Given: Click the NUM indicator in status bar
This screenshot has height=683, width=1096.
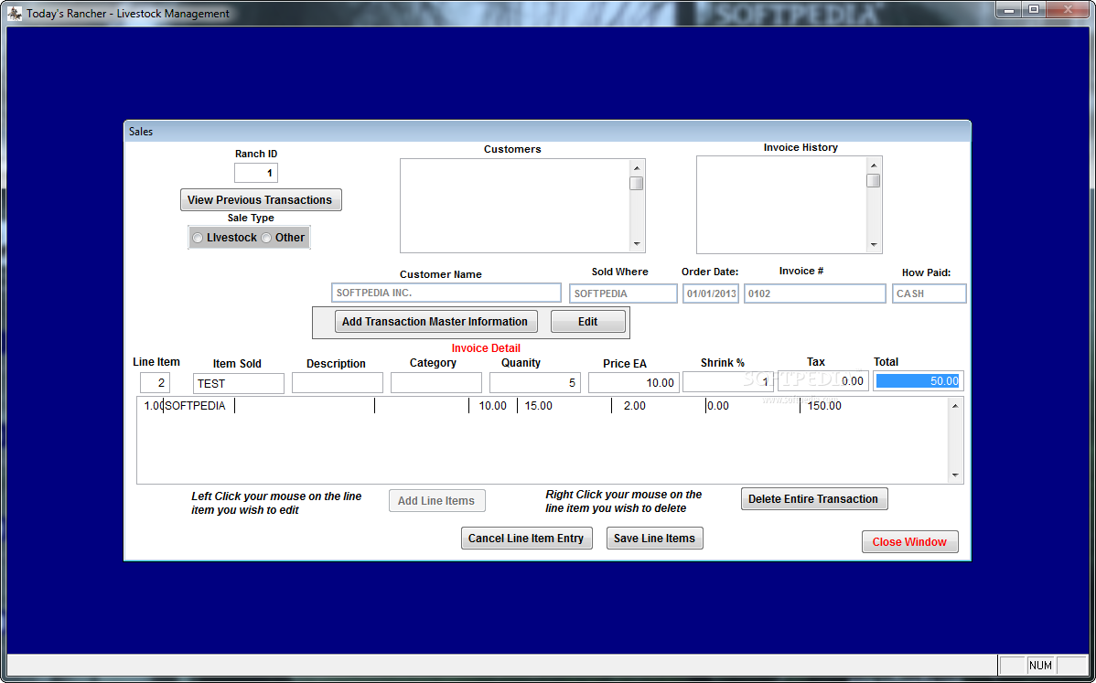Looking at the screenshot, I should pyautogui.click(x=1040, y=666).
